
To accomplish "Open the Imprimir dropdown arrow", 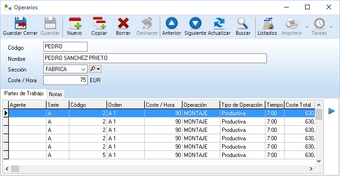I will [x=307, y=27].
